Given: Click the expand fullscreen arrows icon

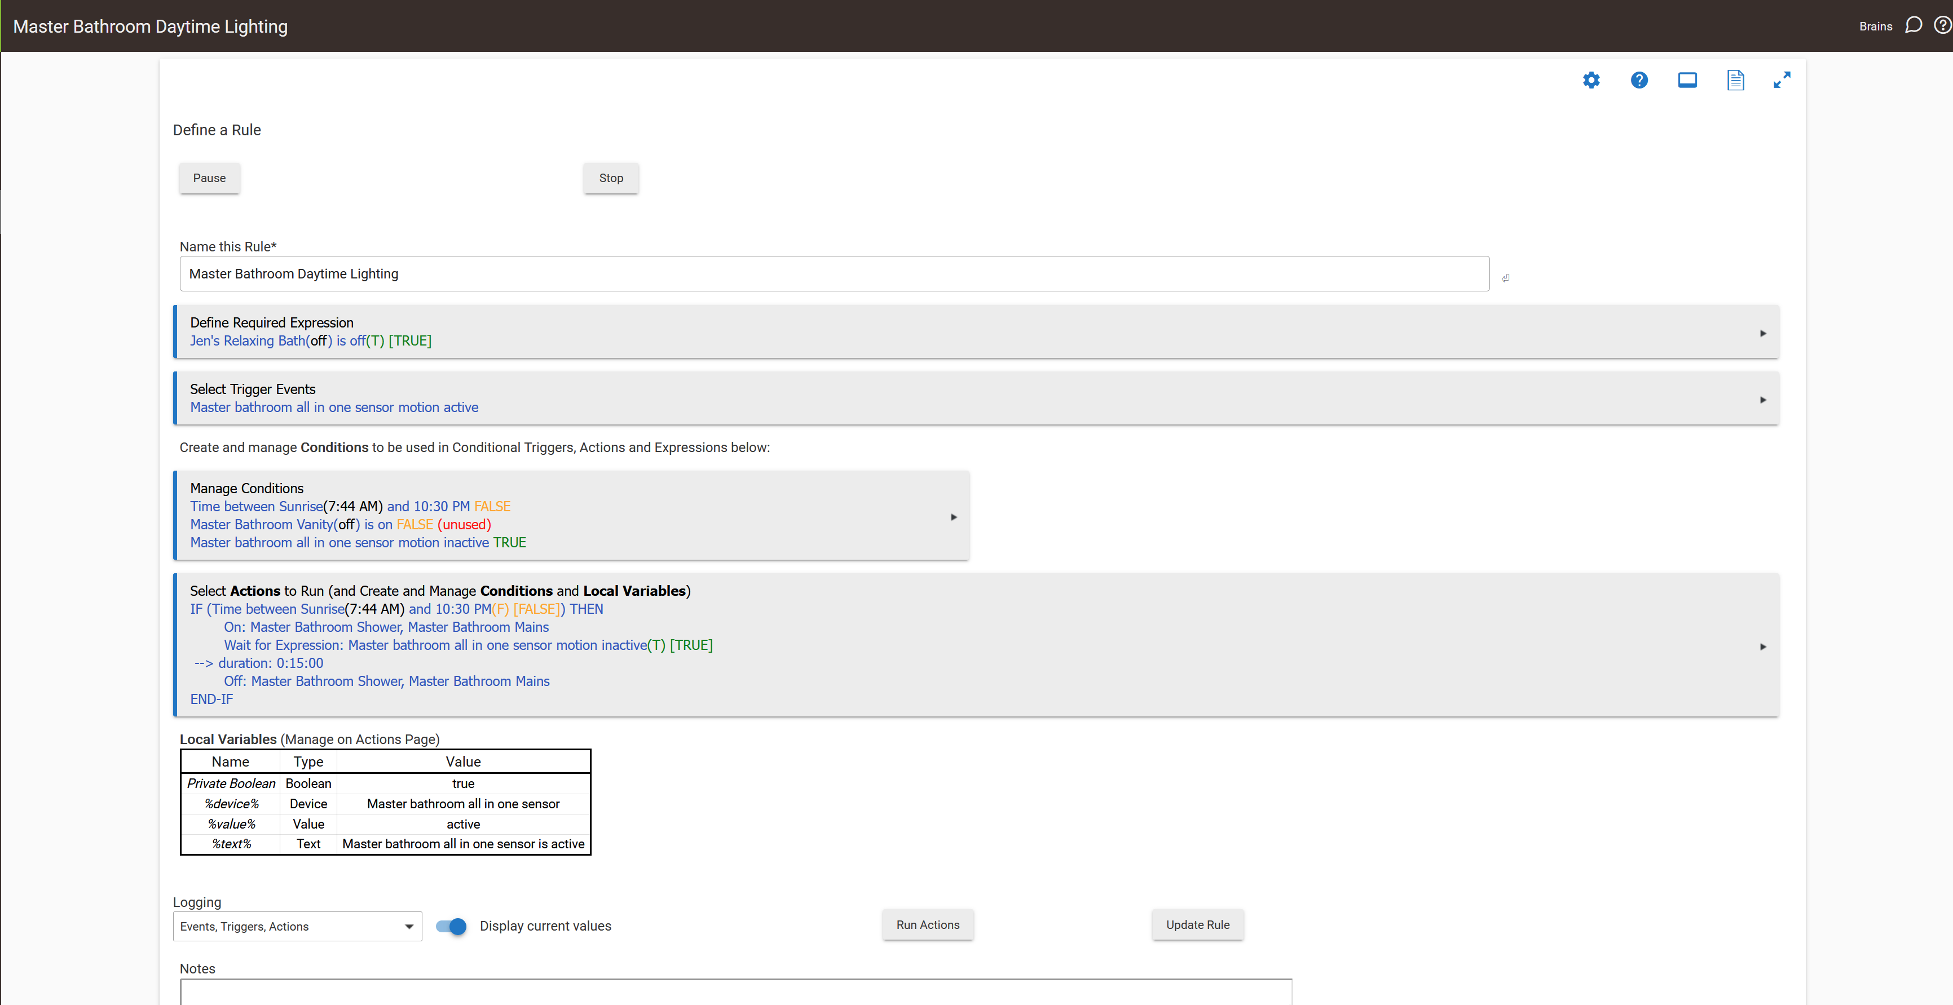Looking at the screenshot, I should [1782, 81].
